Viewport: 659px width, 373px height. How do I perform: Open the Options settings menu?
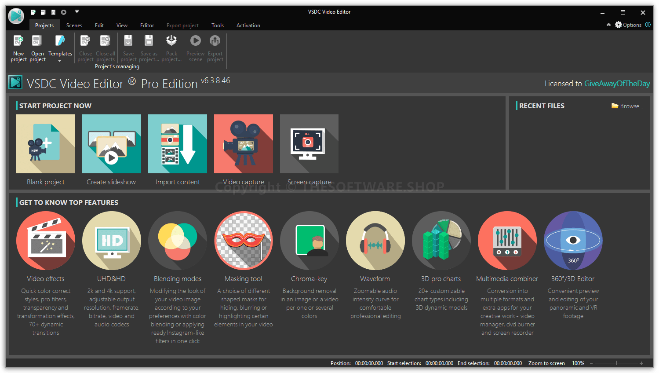tap(628, 25)
